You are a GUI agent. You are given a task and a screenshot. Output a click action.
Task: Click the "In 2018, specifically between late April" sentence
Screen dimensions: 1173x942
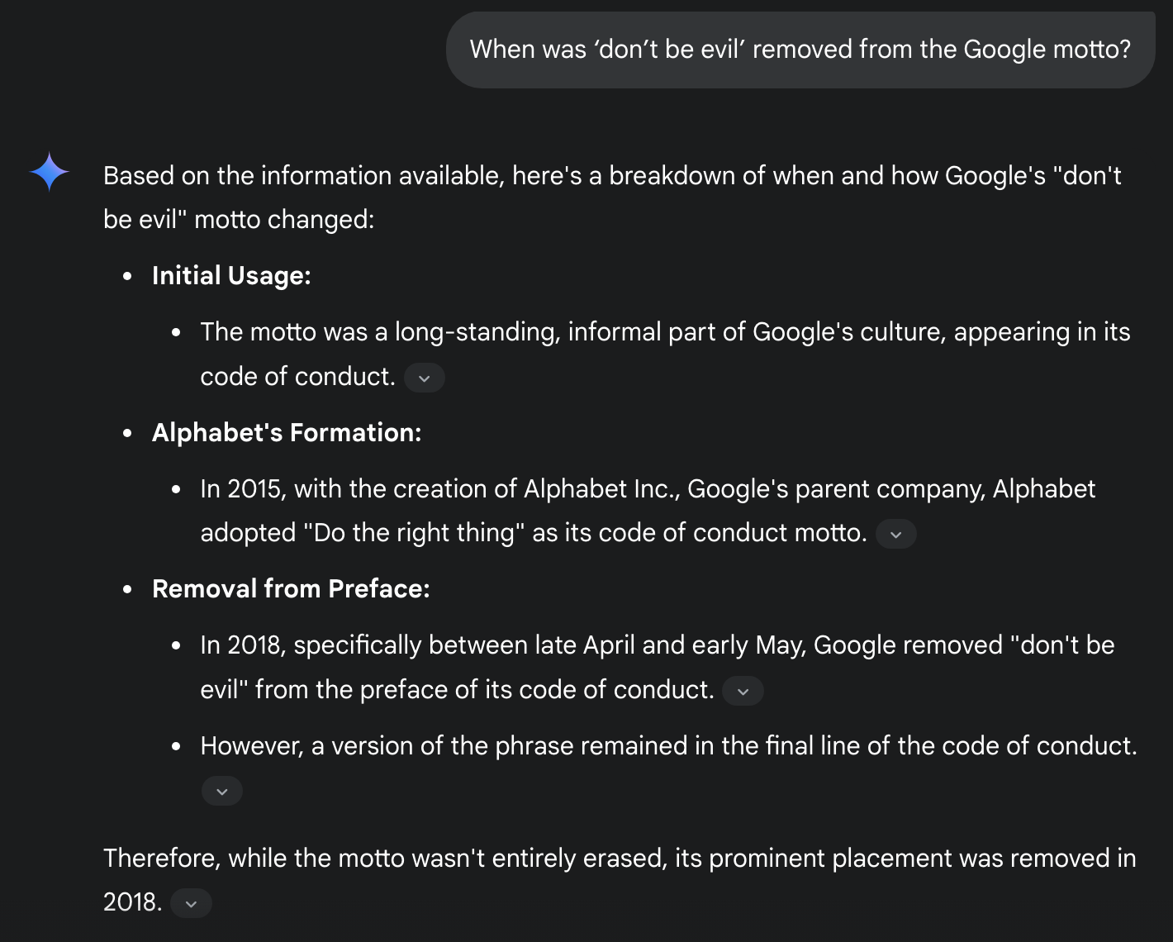[658, 667]
